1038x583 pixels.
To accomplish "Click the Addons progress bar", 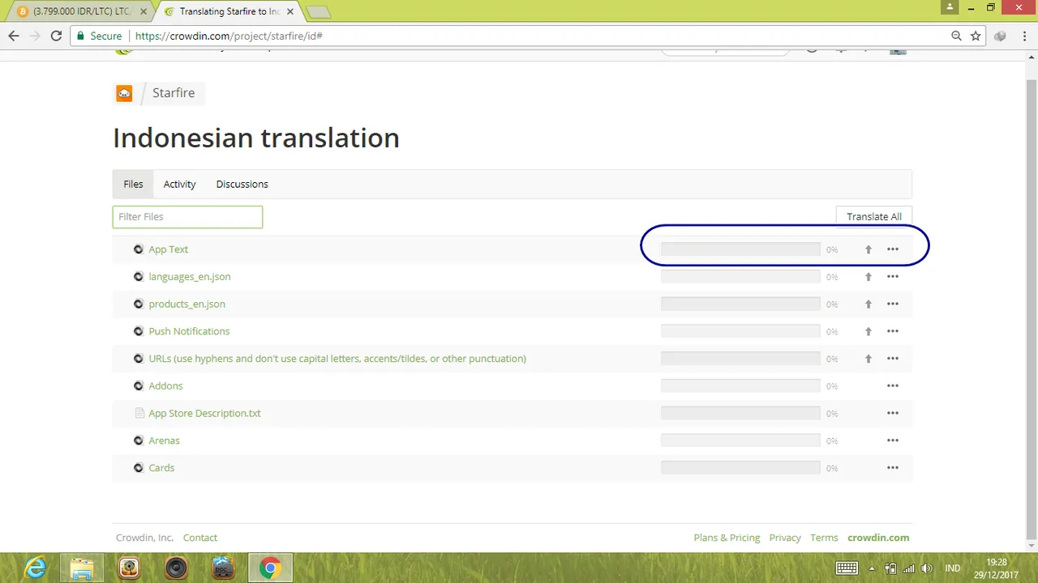I will coord(740,386).
